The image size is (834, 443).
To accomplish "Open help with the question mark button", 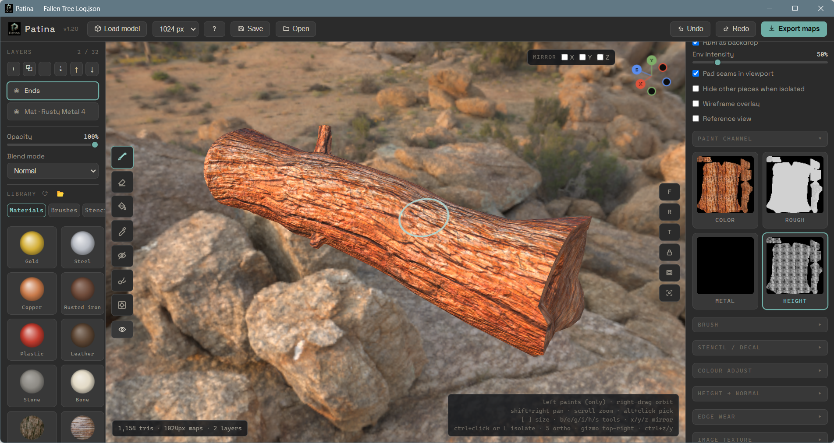I will [214, 29].
